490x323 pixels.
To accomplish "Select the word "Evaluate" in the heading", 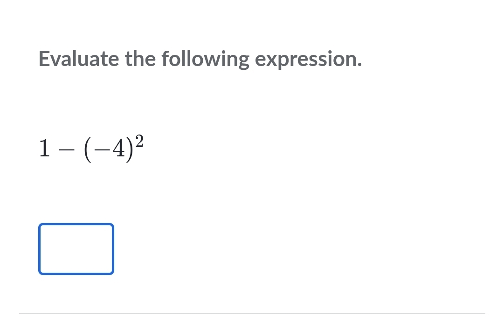I will click(79, 59).
